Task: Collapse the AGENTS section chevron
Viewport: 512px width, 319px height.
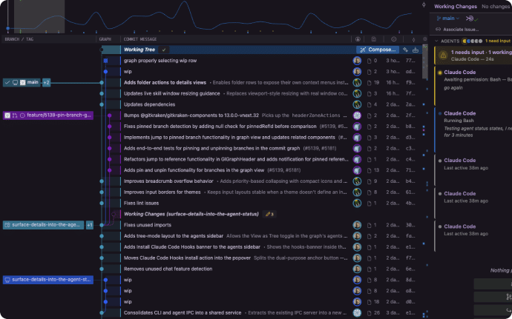Action: (x=436, y=41)
